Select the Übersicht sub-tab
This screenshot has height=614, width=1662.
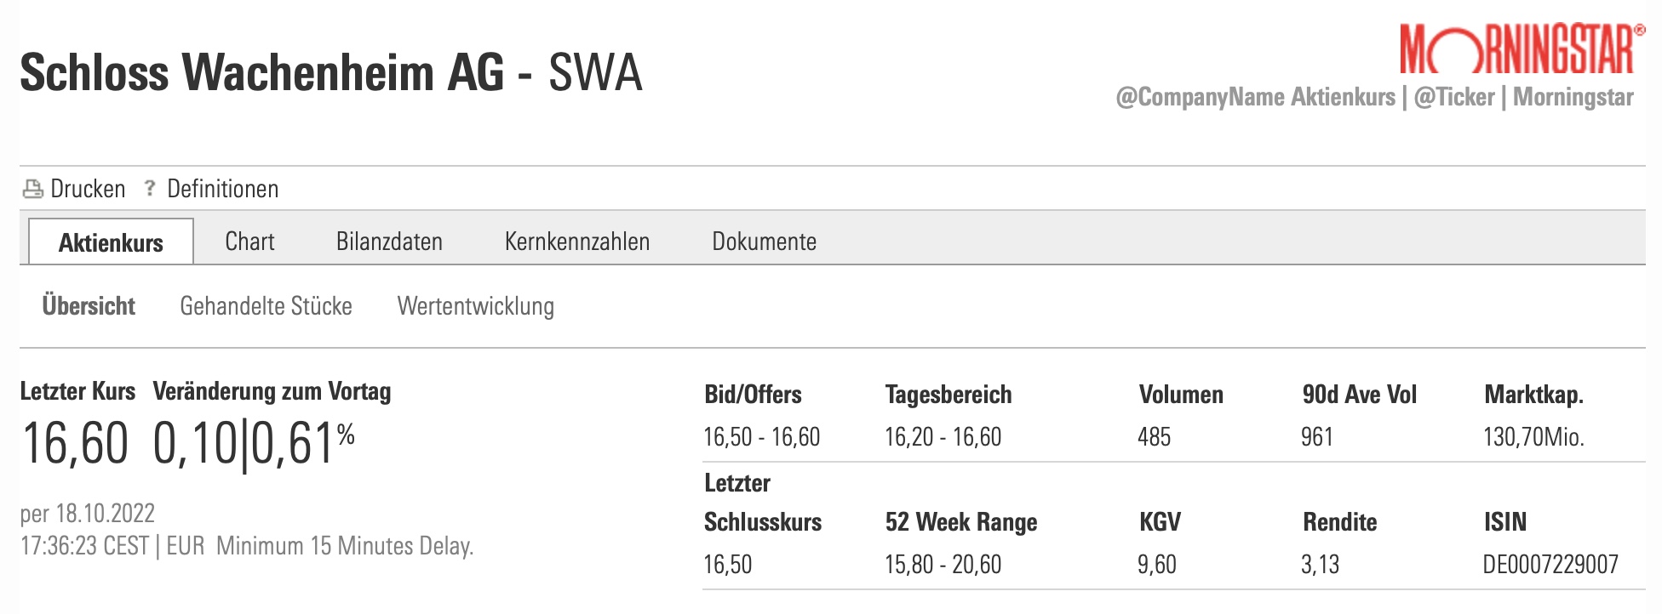click(89, 306)
